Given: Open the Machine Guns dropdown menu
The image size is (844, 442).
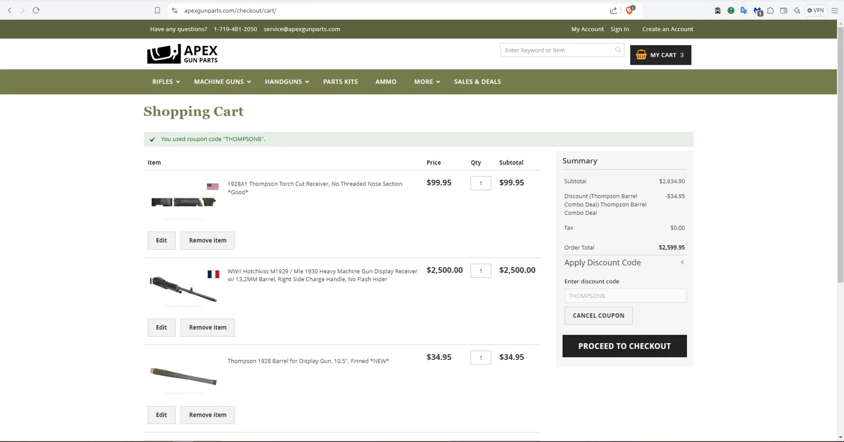Looking at the screenshot, I should pyautogui.click(x=222, y=82).
